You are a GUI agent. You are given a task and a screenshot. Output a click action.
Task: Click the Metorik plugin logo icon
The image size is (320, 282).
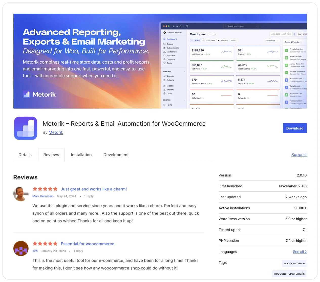click(x=26, y=128)
